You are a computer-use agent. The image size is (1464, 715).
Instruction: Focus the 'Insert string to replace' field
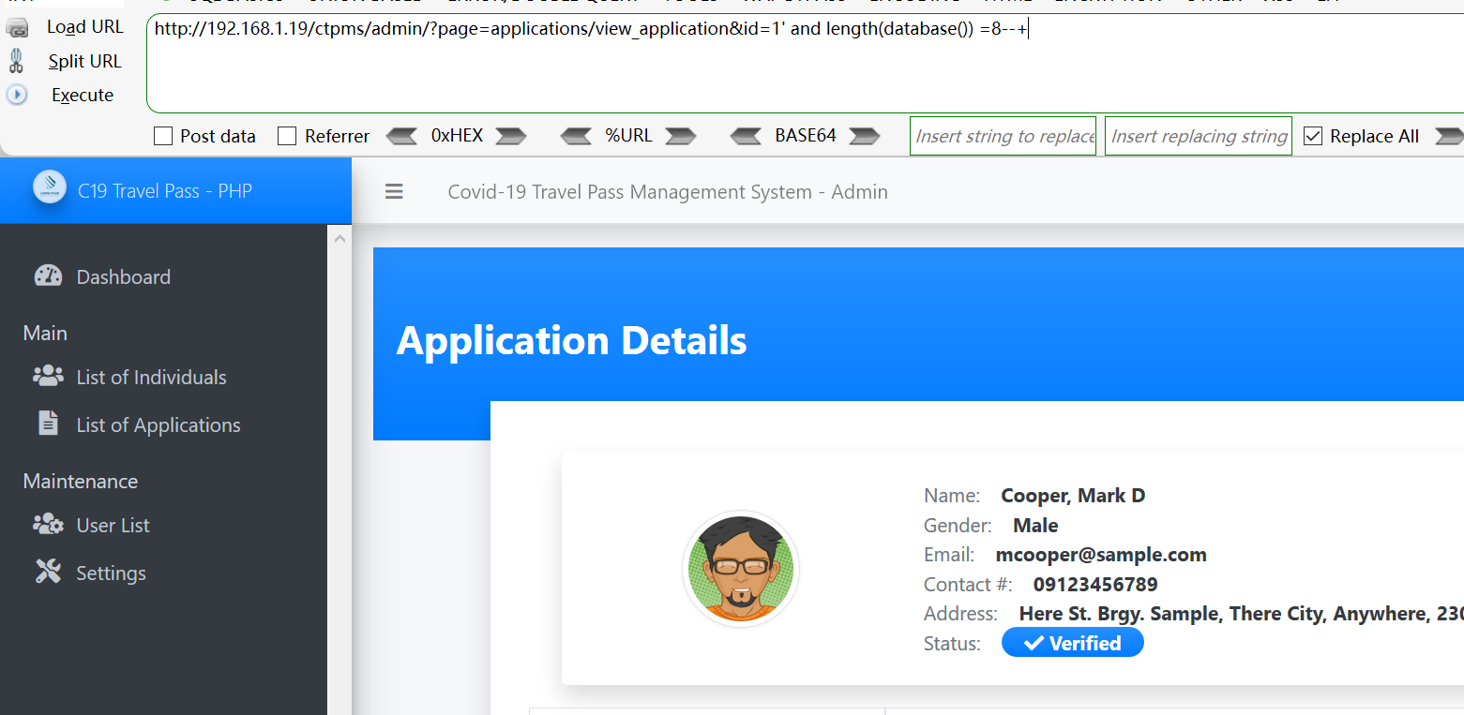click(x=1003, y=136)
